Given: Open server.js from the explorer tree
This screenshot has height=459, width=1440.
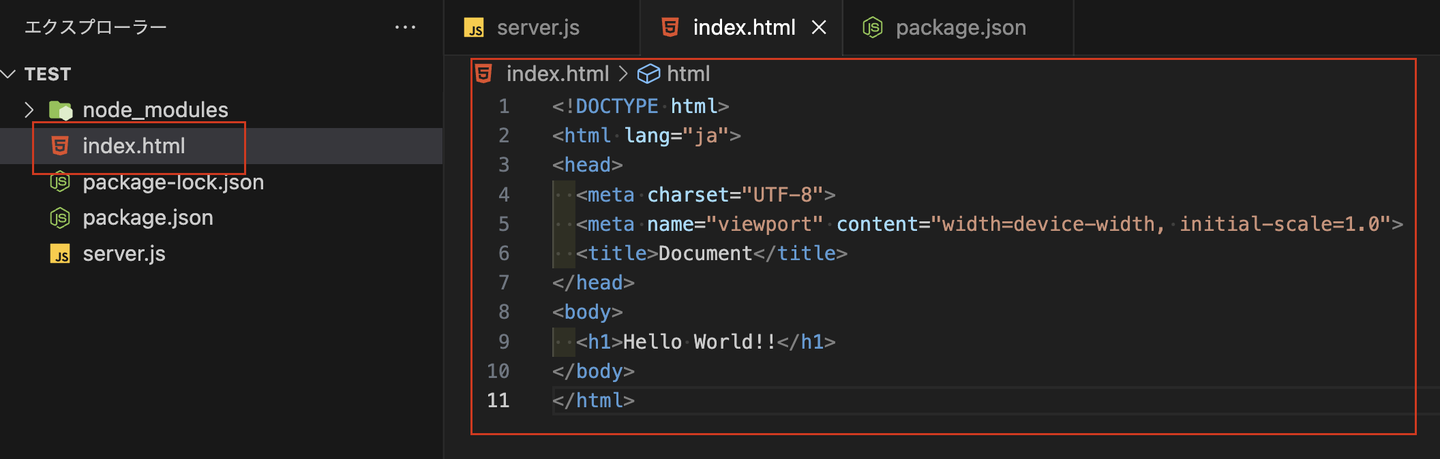Looking at the screenshot, I should [x=124, y=254].
